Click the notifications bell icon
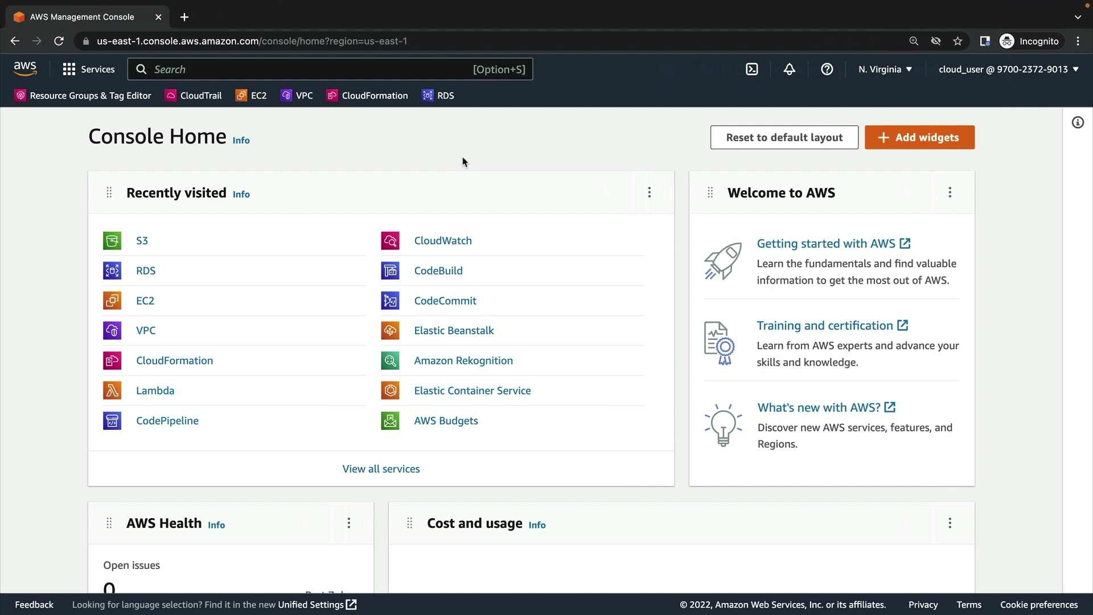 [x=790, y=69]
